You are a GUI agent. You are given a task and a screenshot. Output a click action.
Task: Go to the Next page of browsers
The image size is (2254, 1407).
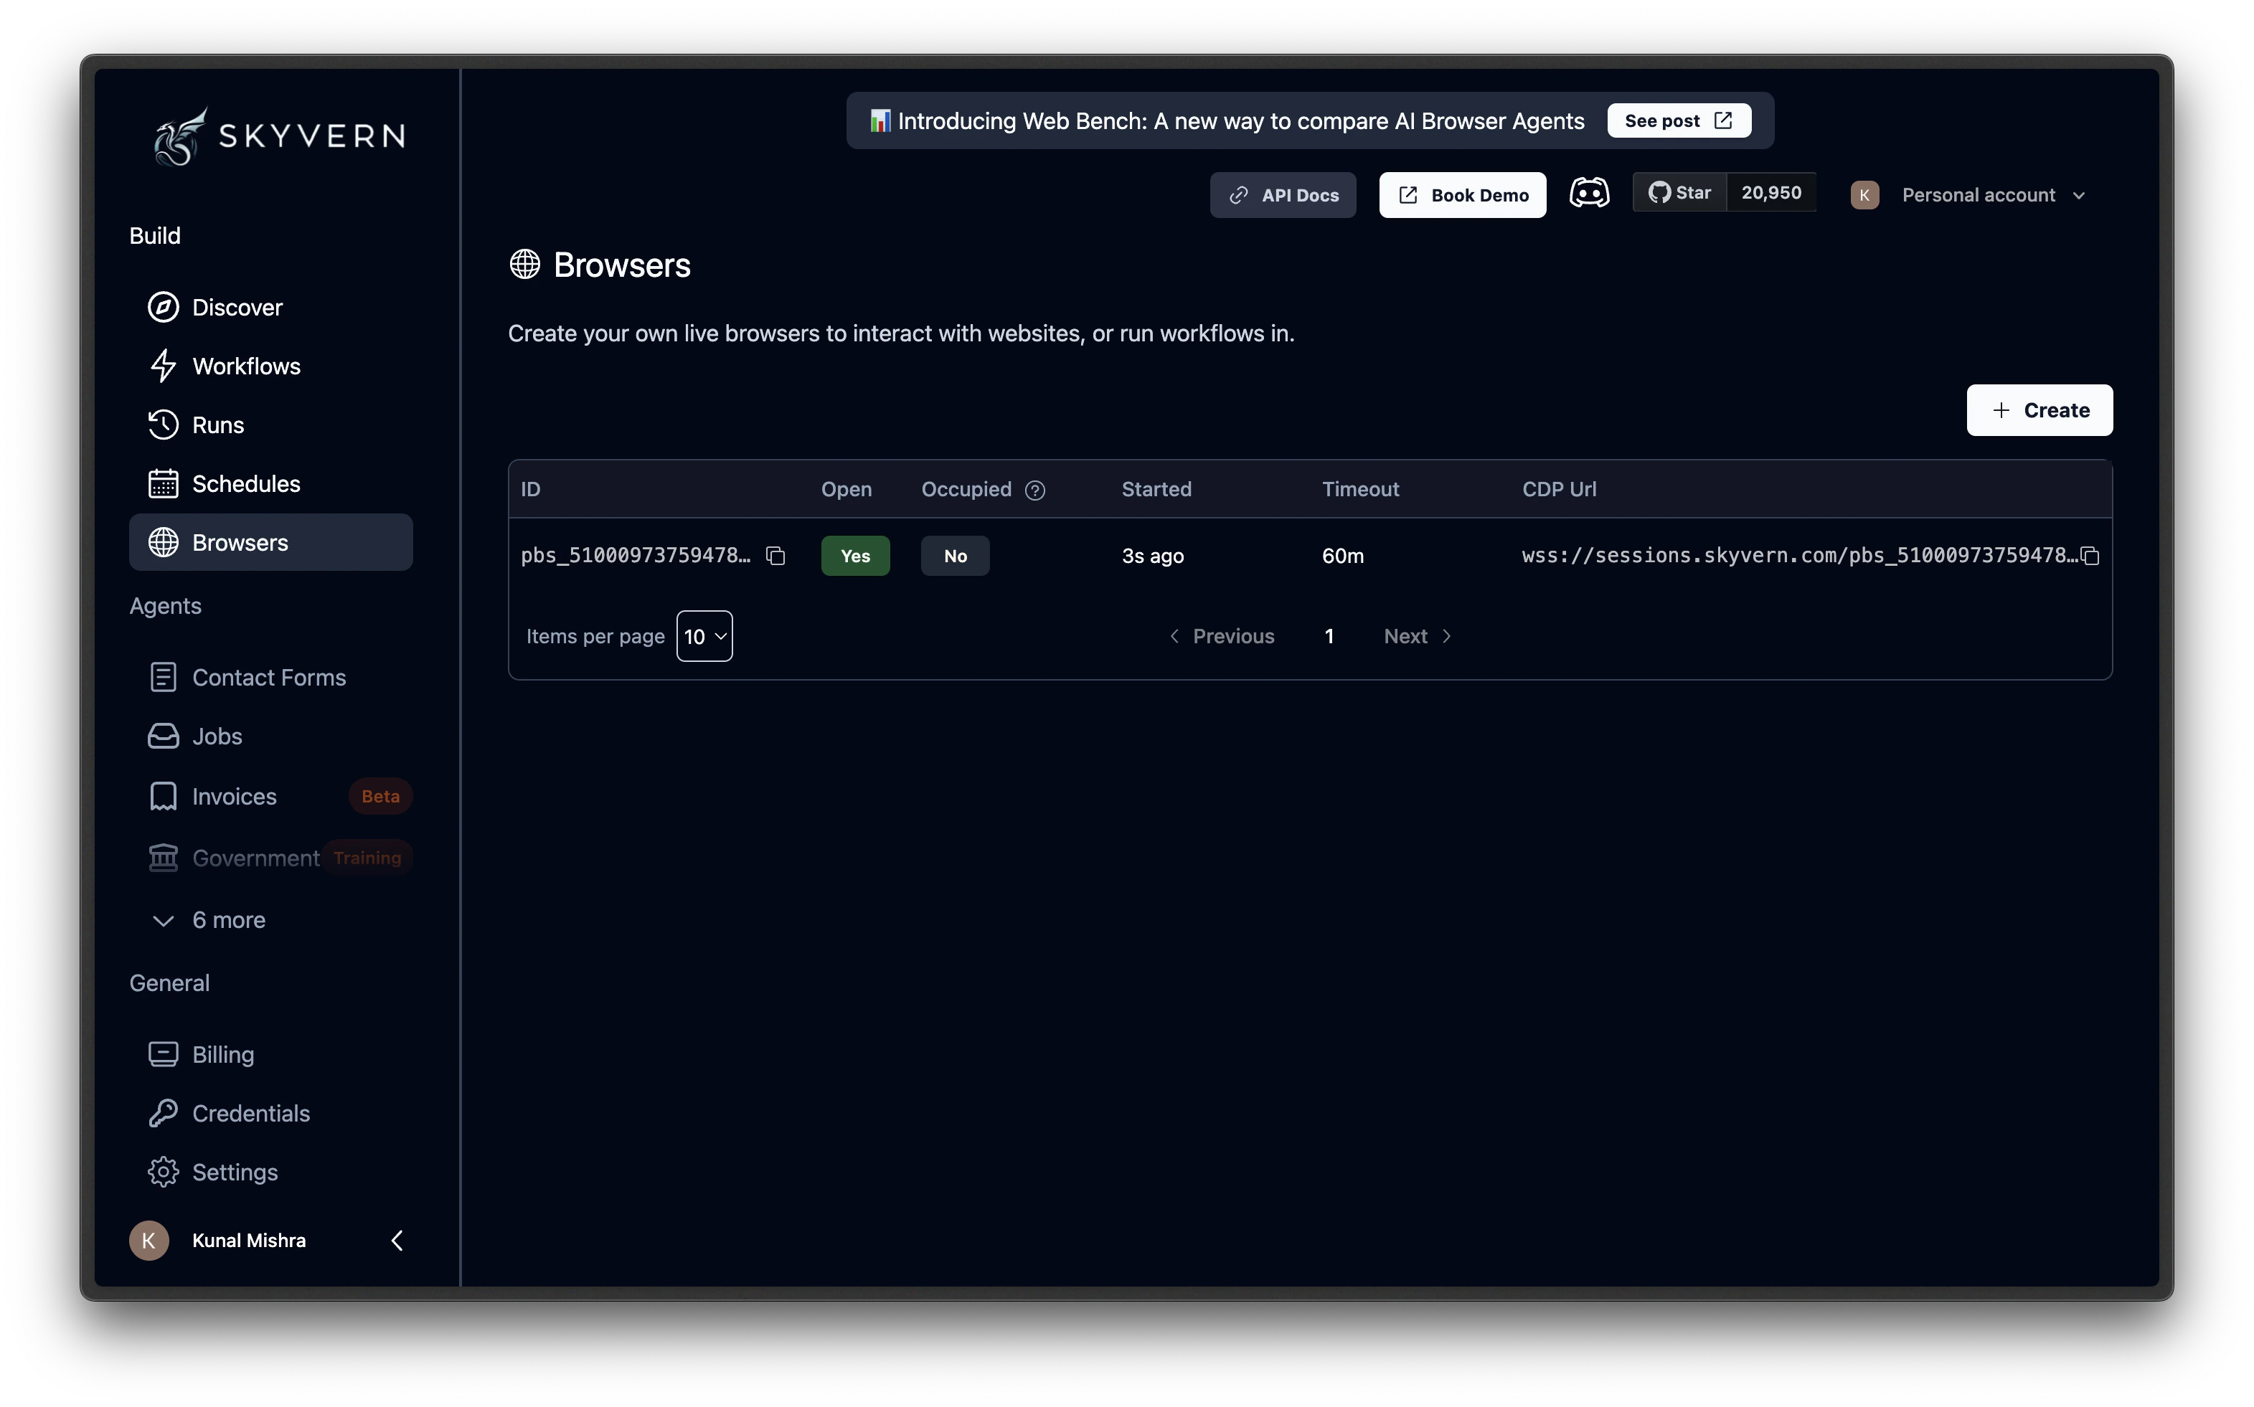(1415, 635)
